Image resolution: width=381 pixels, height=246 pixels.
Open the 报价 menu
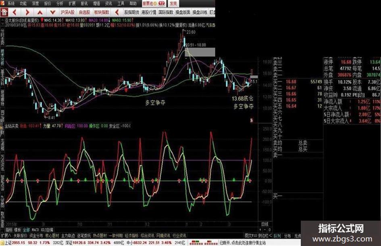tap(48, 3)
